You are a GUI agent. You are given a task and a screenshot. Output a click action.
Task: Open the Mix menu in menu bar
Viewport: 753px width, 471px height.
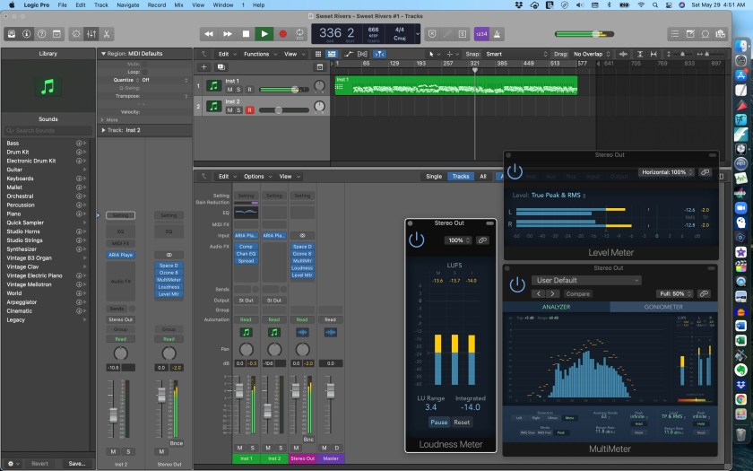coord(178,4)
